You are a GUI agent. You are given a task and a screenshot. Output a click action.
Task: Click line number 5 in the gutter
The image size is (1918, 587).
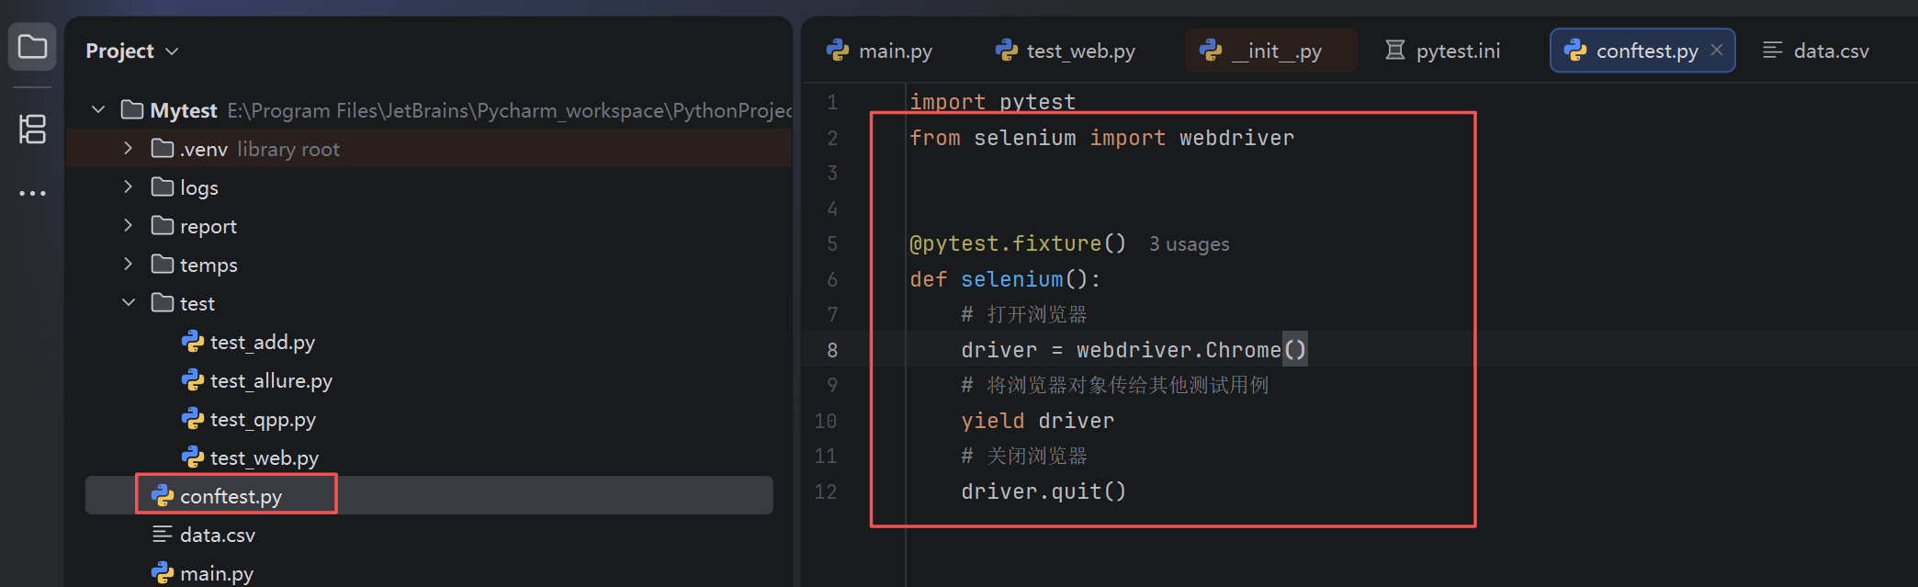[832, 244]
